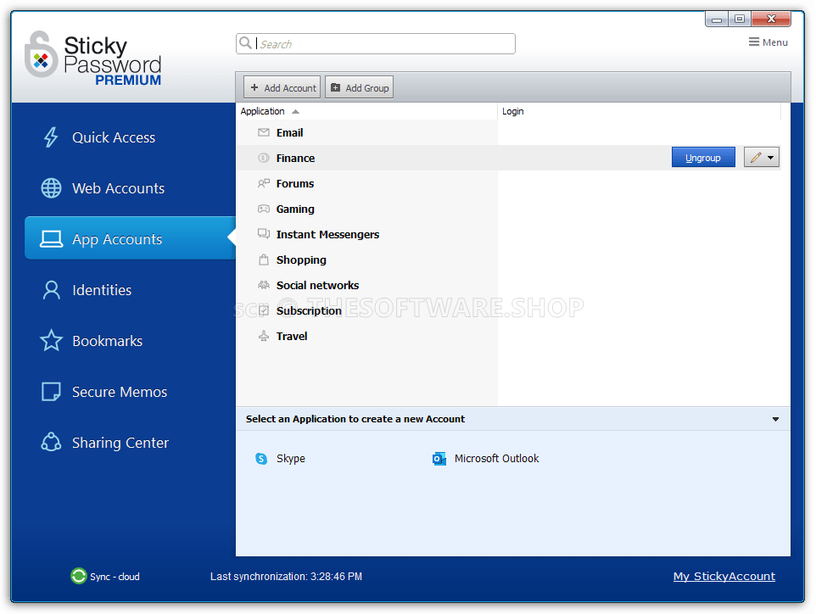Choose the Microsoft Outlook application icon

[x=439, y=459]
